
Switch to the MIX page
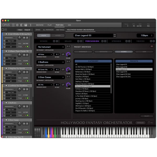point(69,25)
